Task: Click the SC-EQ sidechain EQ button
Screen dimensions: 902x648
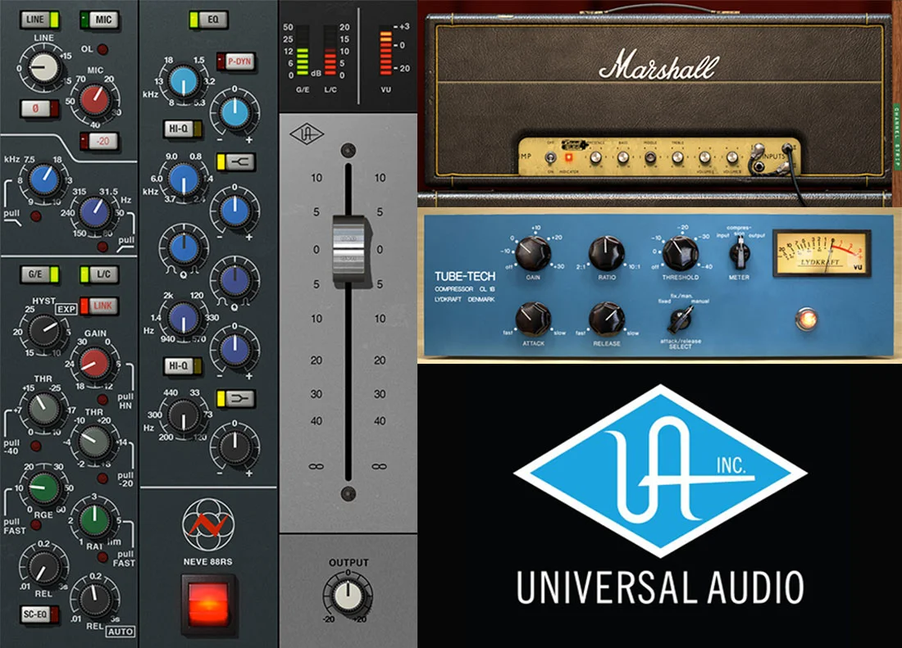Action: pos(39,614)
